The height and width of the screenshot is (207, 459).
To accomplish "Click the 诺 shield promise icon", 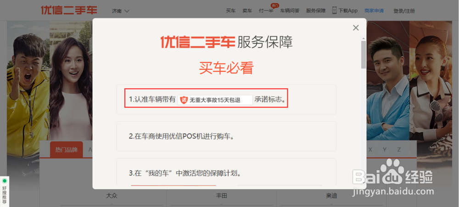I will (184, 100).
